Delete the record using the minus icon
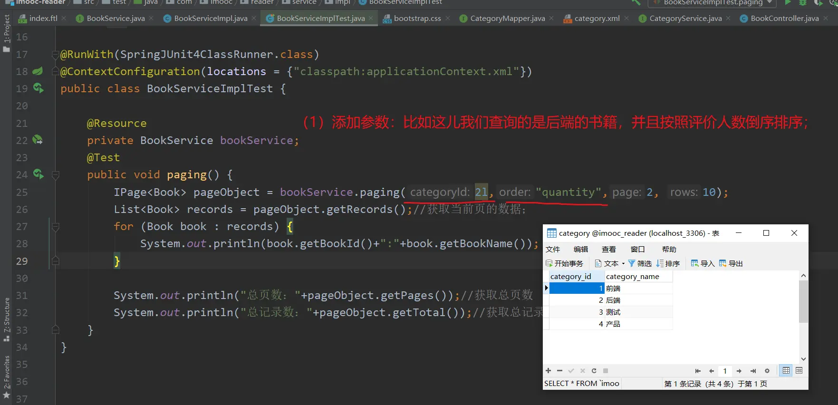Image resolution: width=838 pixels, height=405 pixels. point(559,371)
